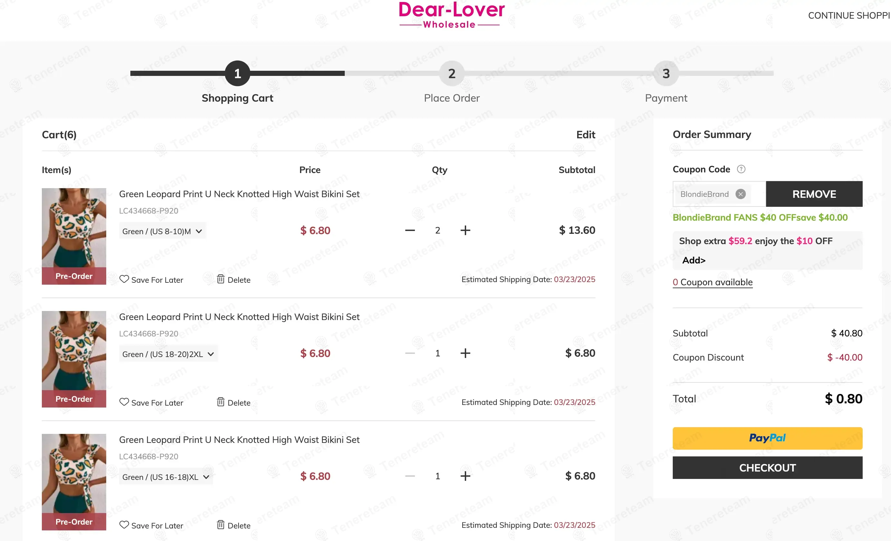Viewport: 891px width, 541px height.
Task: Open the 0 Coupon available link
Action: pos(712,282)
